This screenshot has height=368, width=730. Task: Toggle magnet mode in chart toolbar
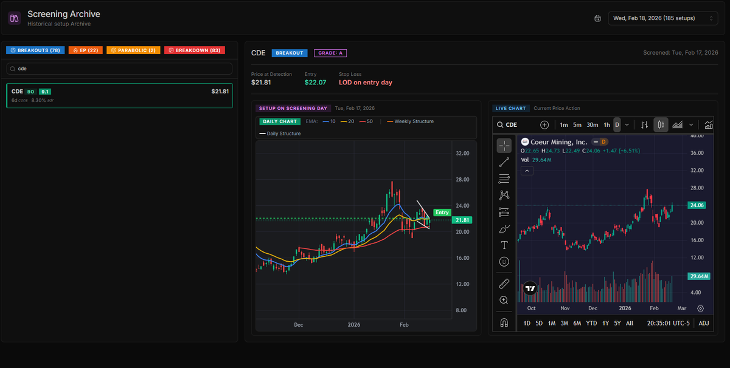pos(504,322)
